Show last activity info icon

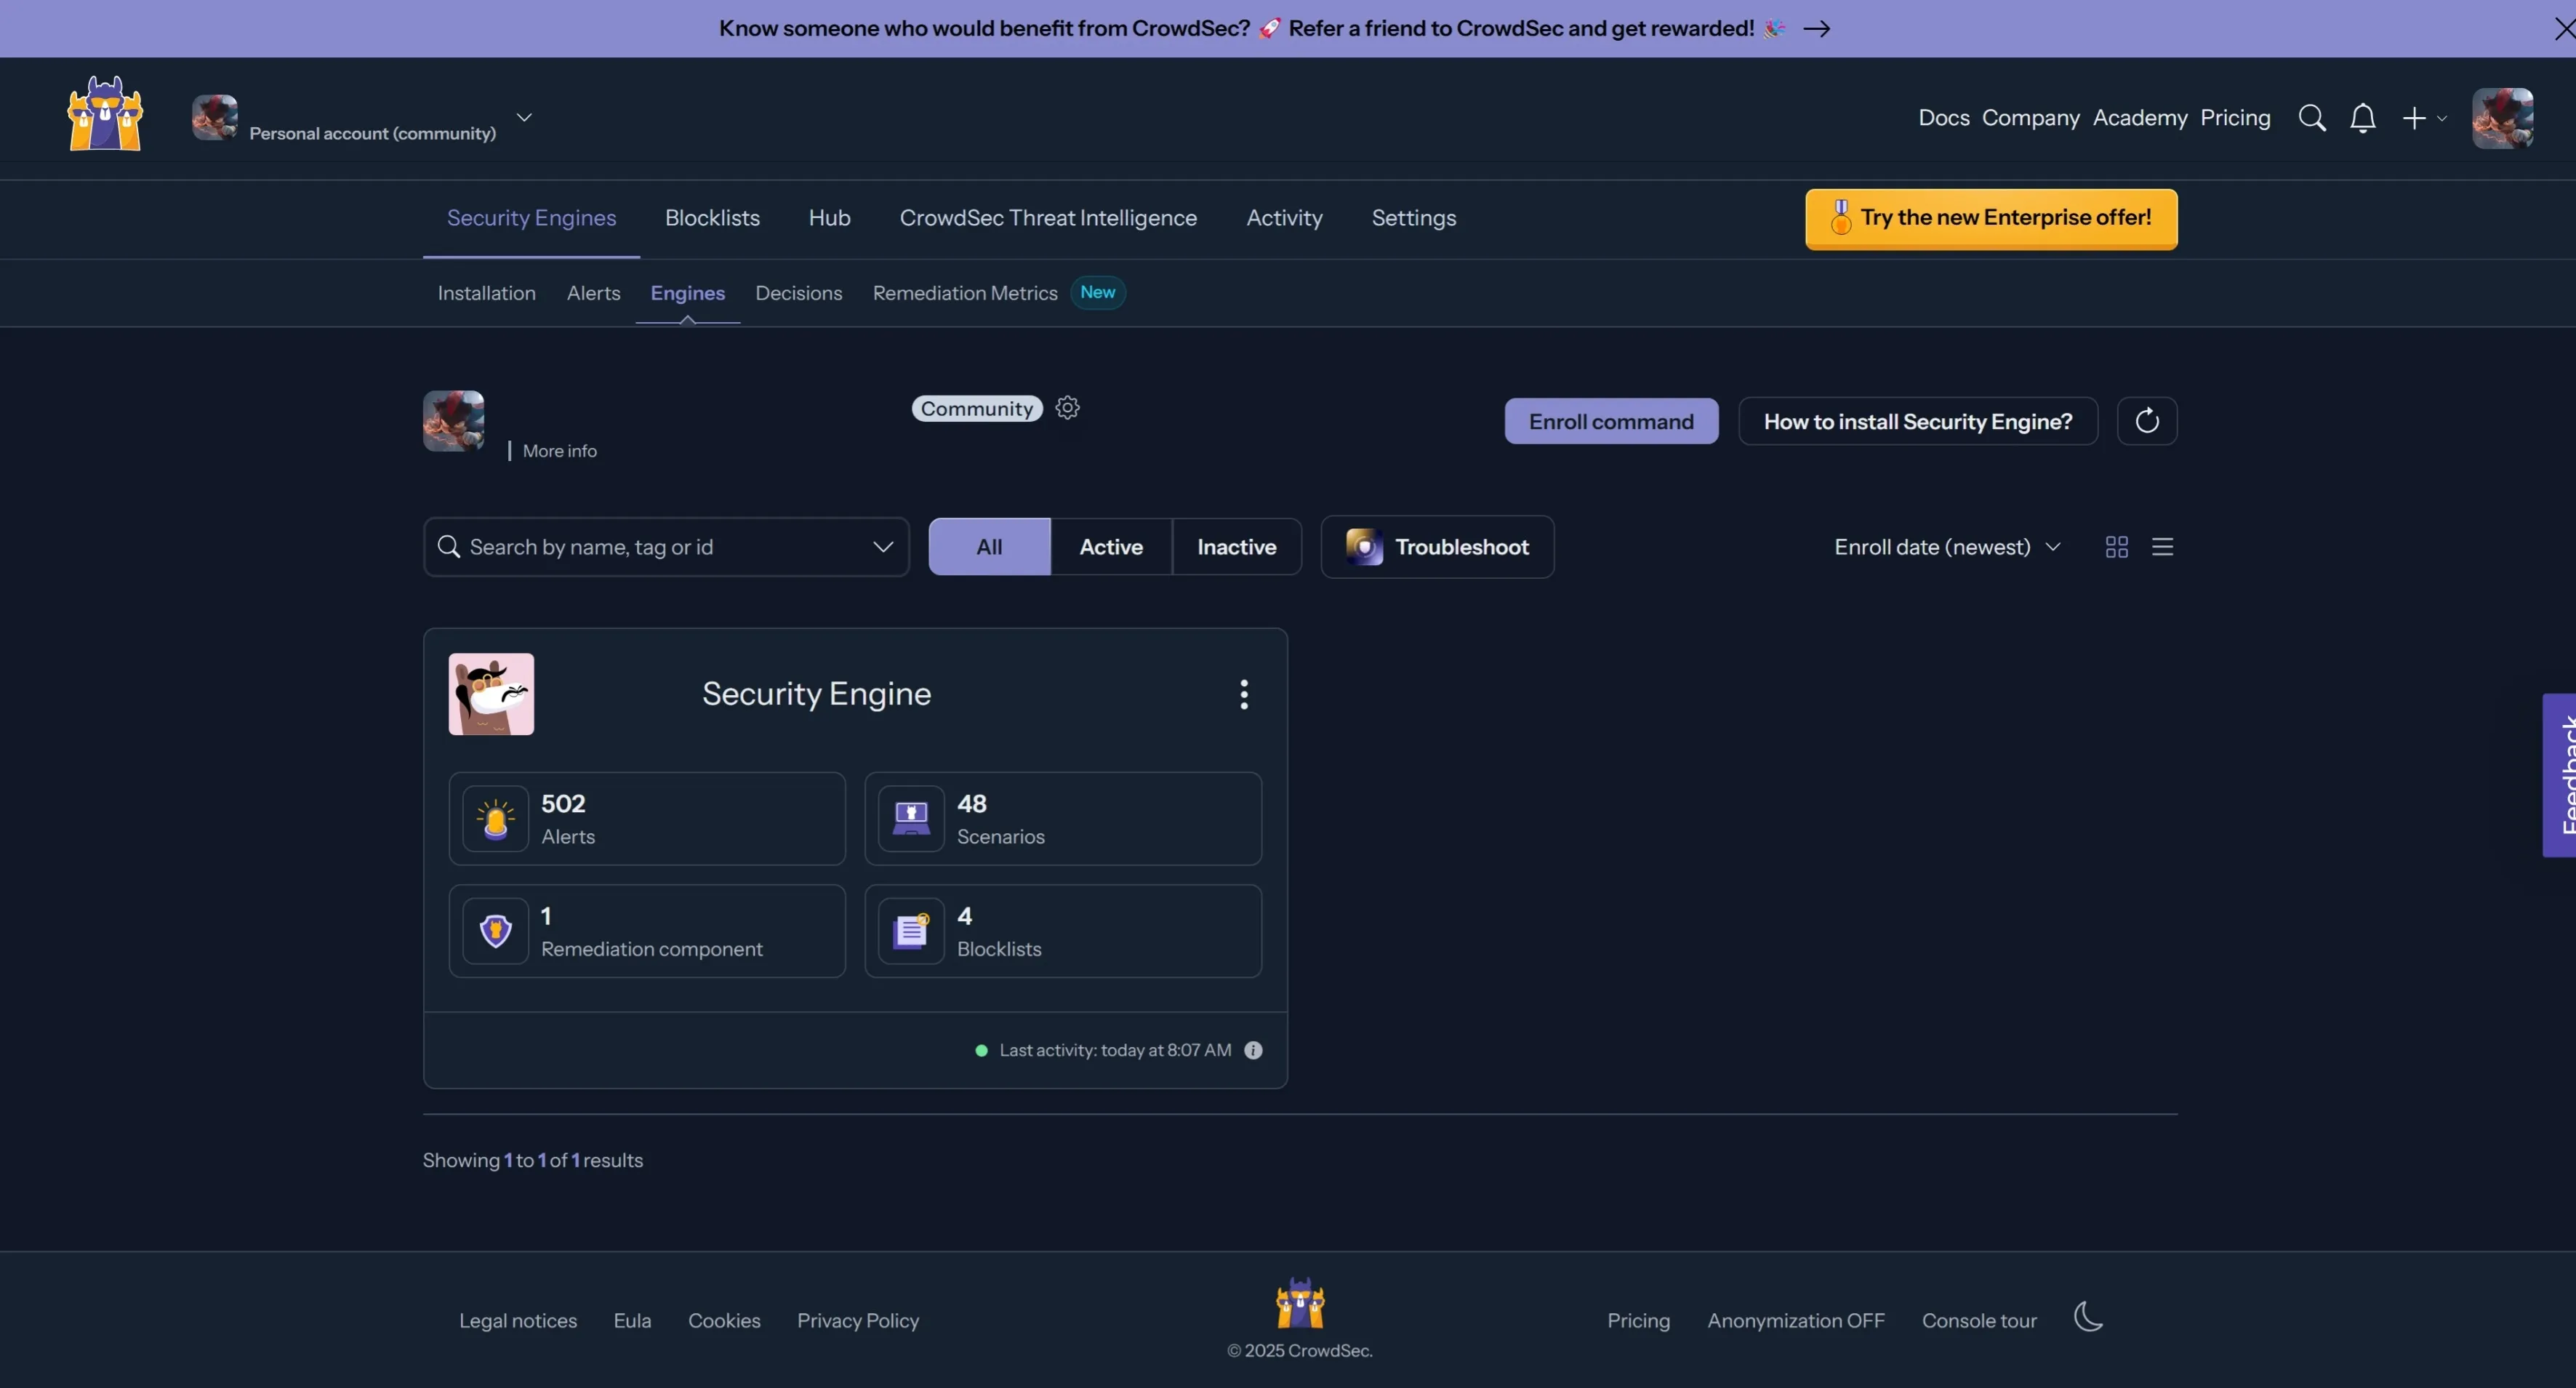click(x=1252, y=1050)
